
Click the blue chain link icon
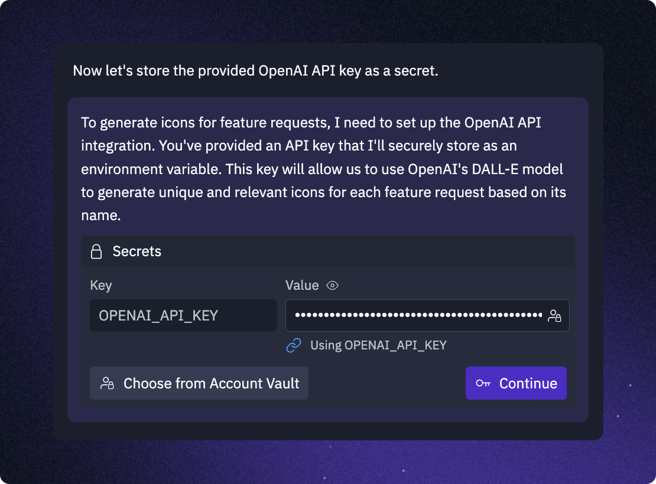pos(294,345)
